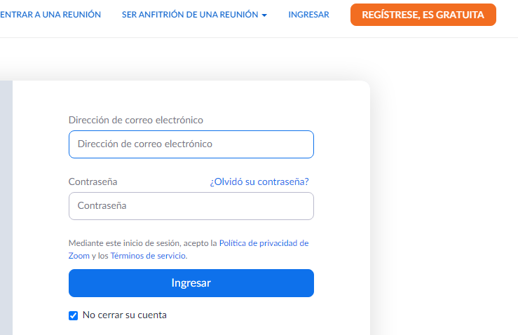Viewport: 518px width, 335px height.
Task: Open the Política de privacidad link
Action: click(264, 243)
